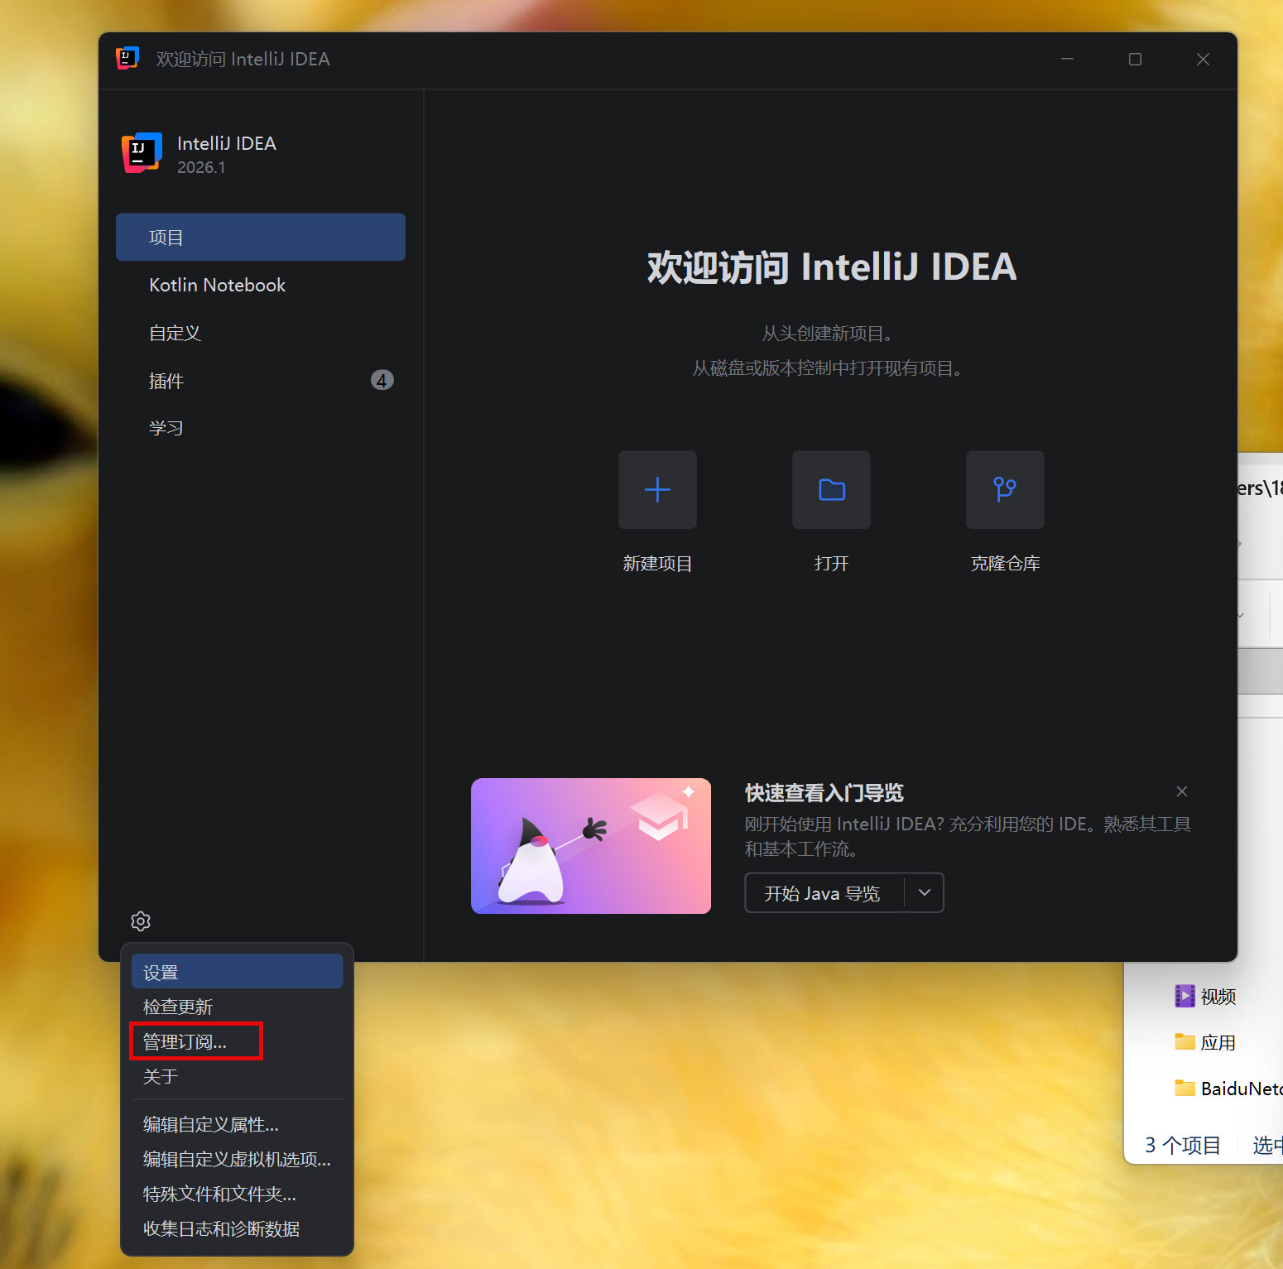The height and width of the screenshot is (1269, 1283).
Task: Select 检查更新 menu entry
Action: click(x=178, y=1007)
